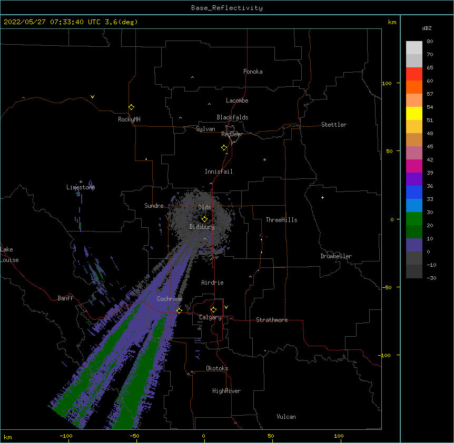Select the Olds label
The image size is (454, 443).
tap(204, 207)
